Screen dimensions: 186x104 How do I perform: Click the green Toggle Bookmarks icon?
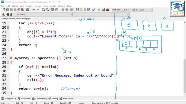[x=8, y=14]
